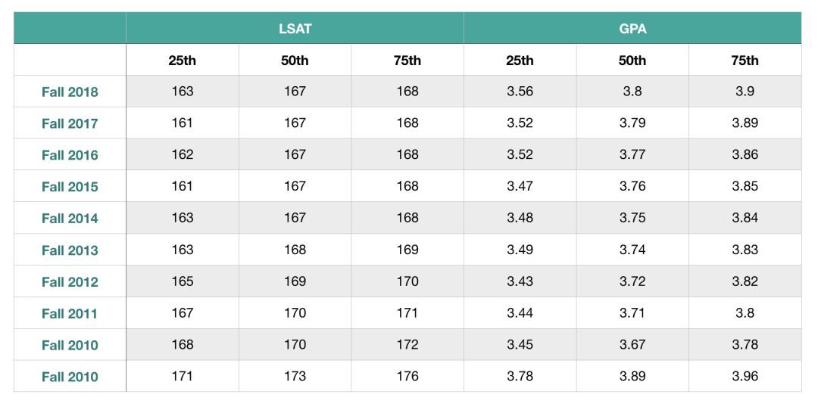This screenshot has height=410, width=818.
Task: Select the 3.47 GPA cell for Fall 2015
Action: pos(520,186)
